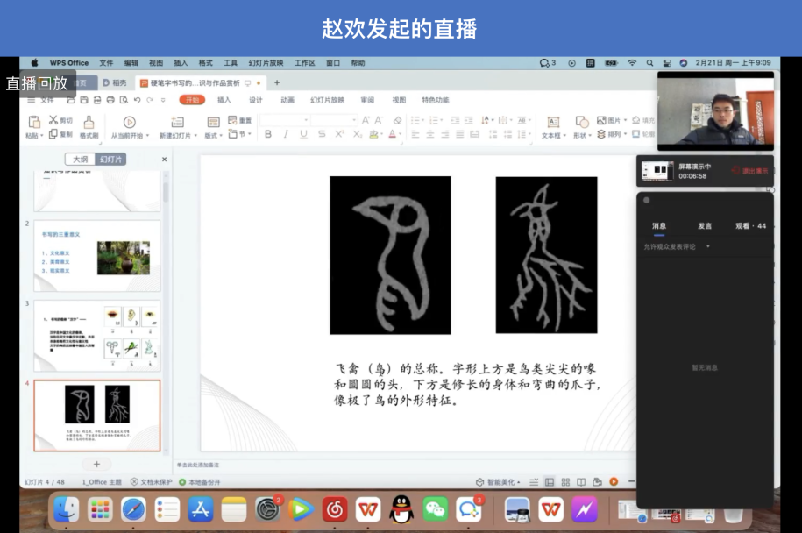Click the Format Painter (格式刷) icon
802x533 pixels.
(89, 122)
